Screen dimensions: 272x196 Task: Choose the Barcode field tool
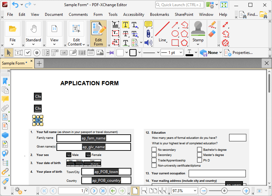click(82, 53)
